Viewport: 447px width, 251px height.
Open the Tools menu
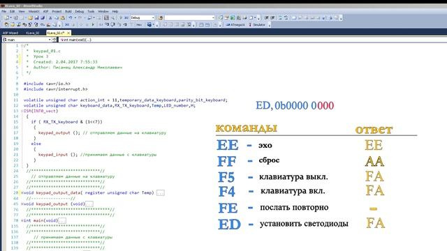pos(91,11)
